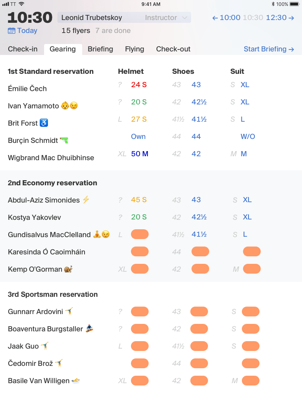Tap Basile Van Willigen's orange shoes placeholder
This screenshot has width=302, height=402.
[x=199, y=380]
